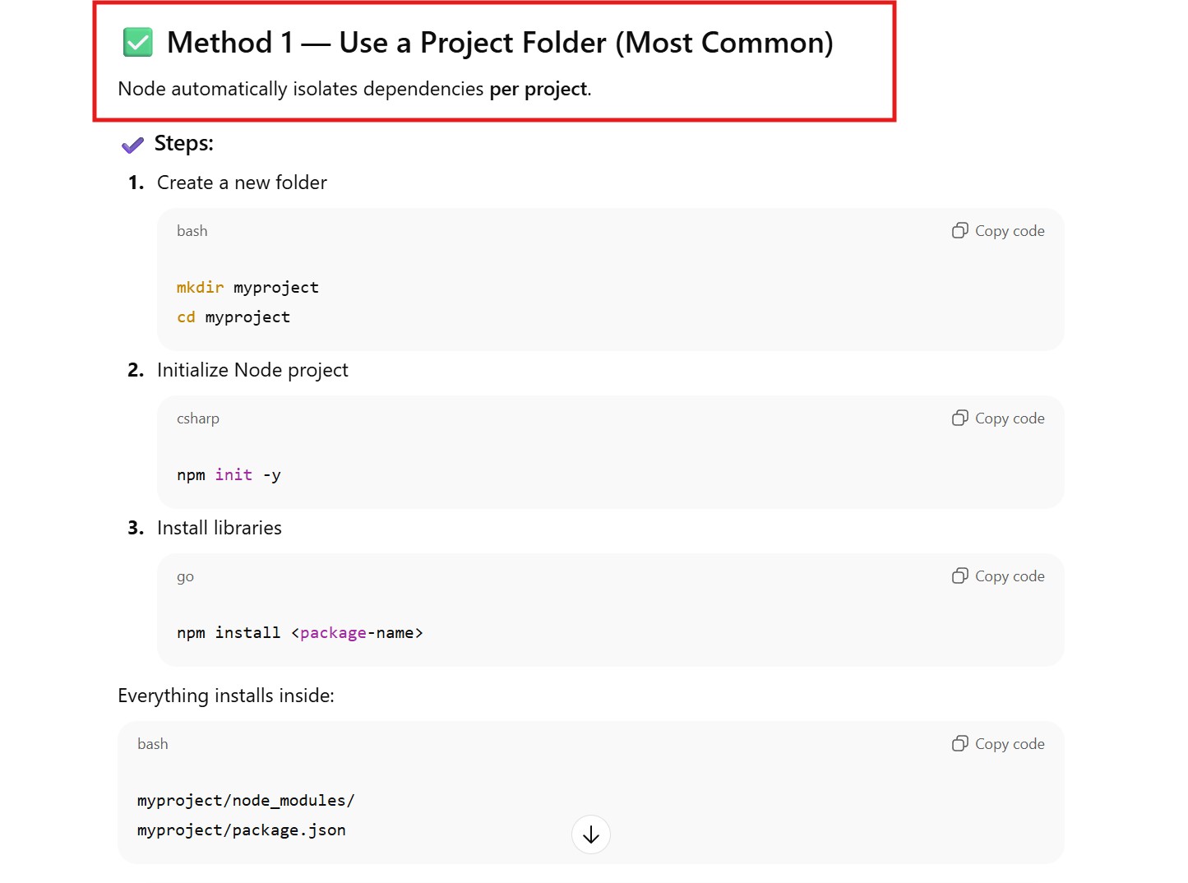Click purple checkmark next to Steps

(x=132, y=146)
